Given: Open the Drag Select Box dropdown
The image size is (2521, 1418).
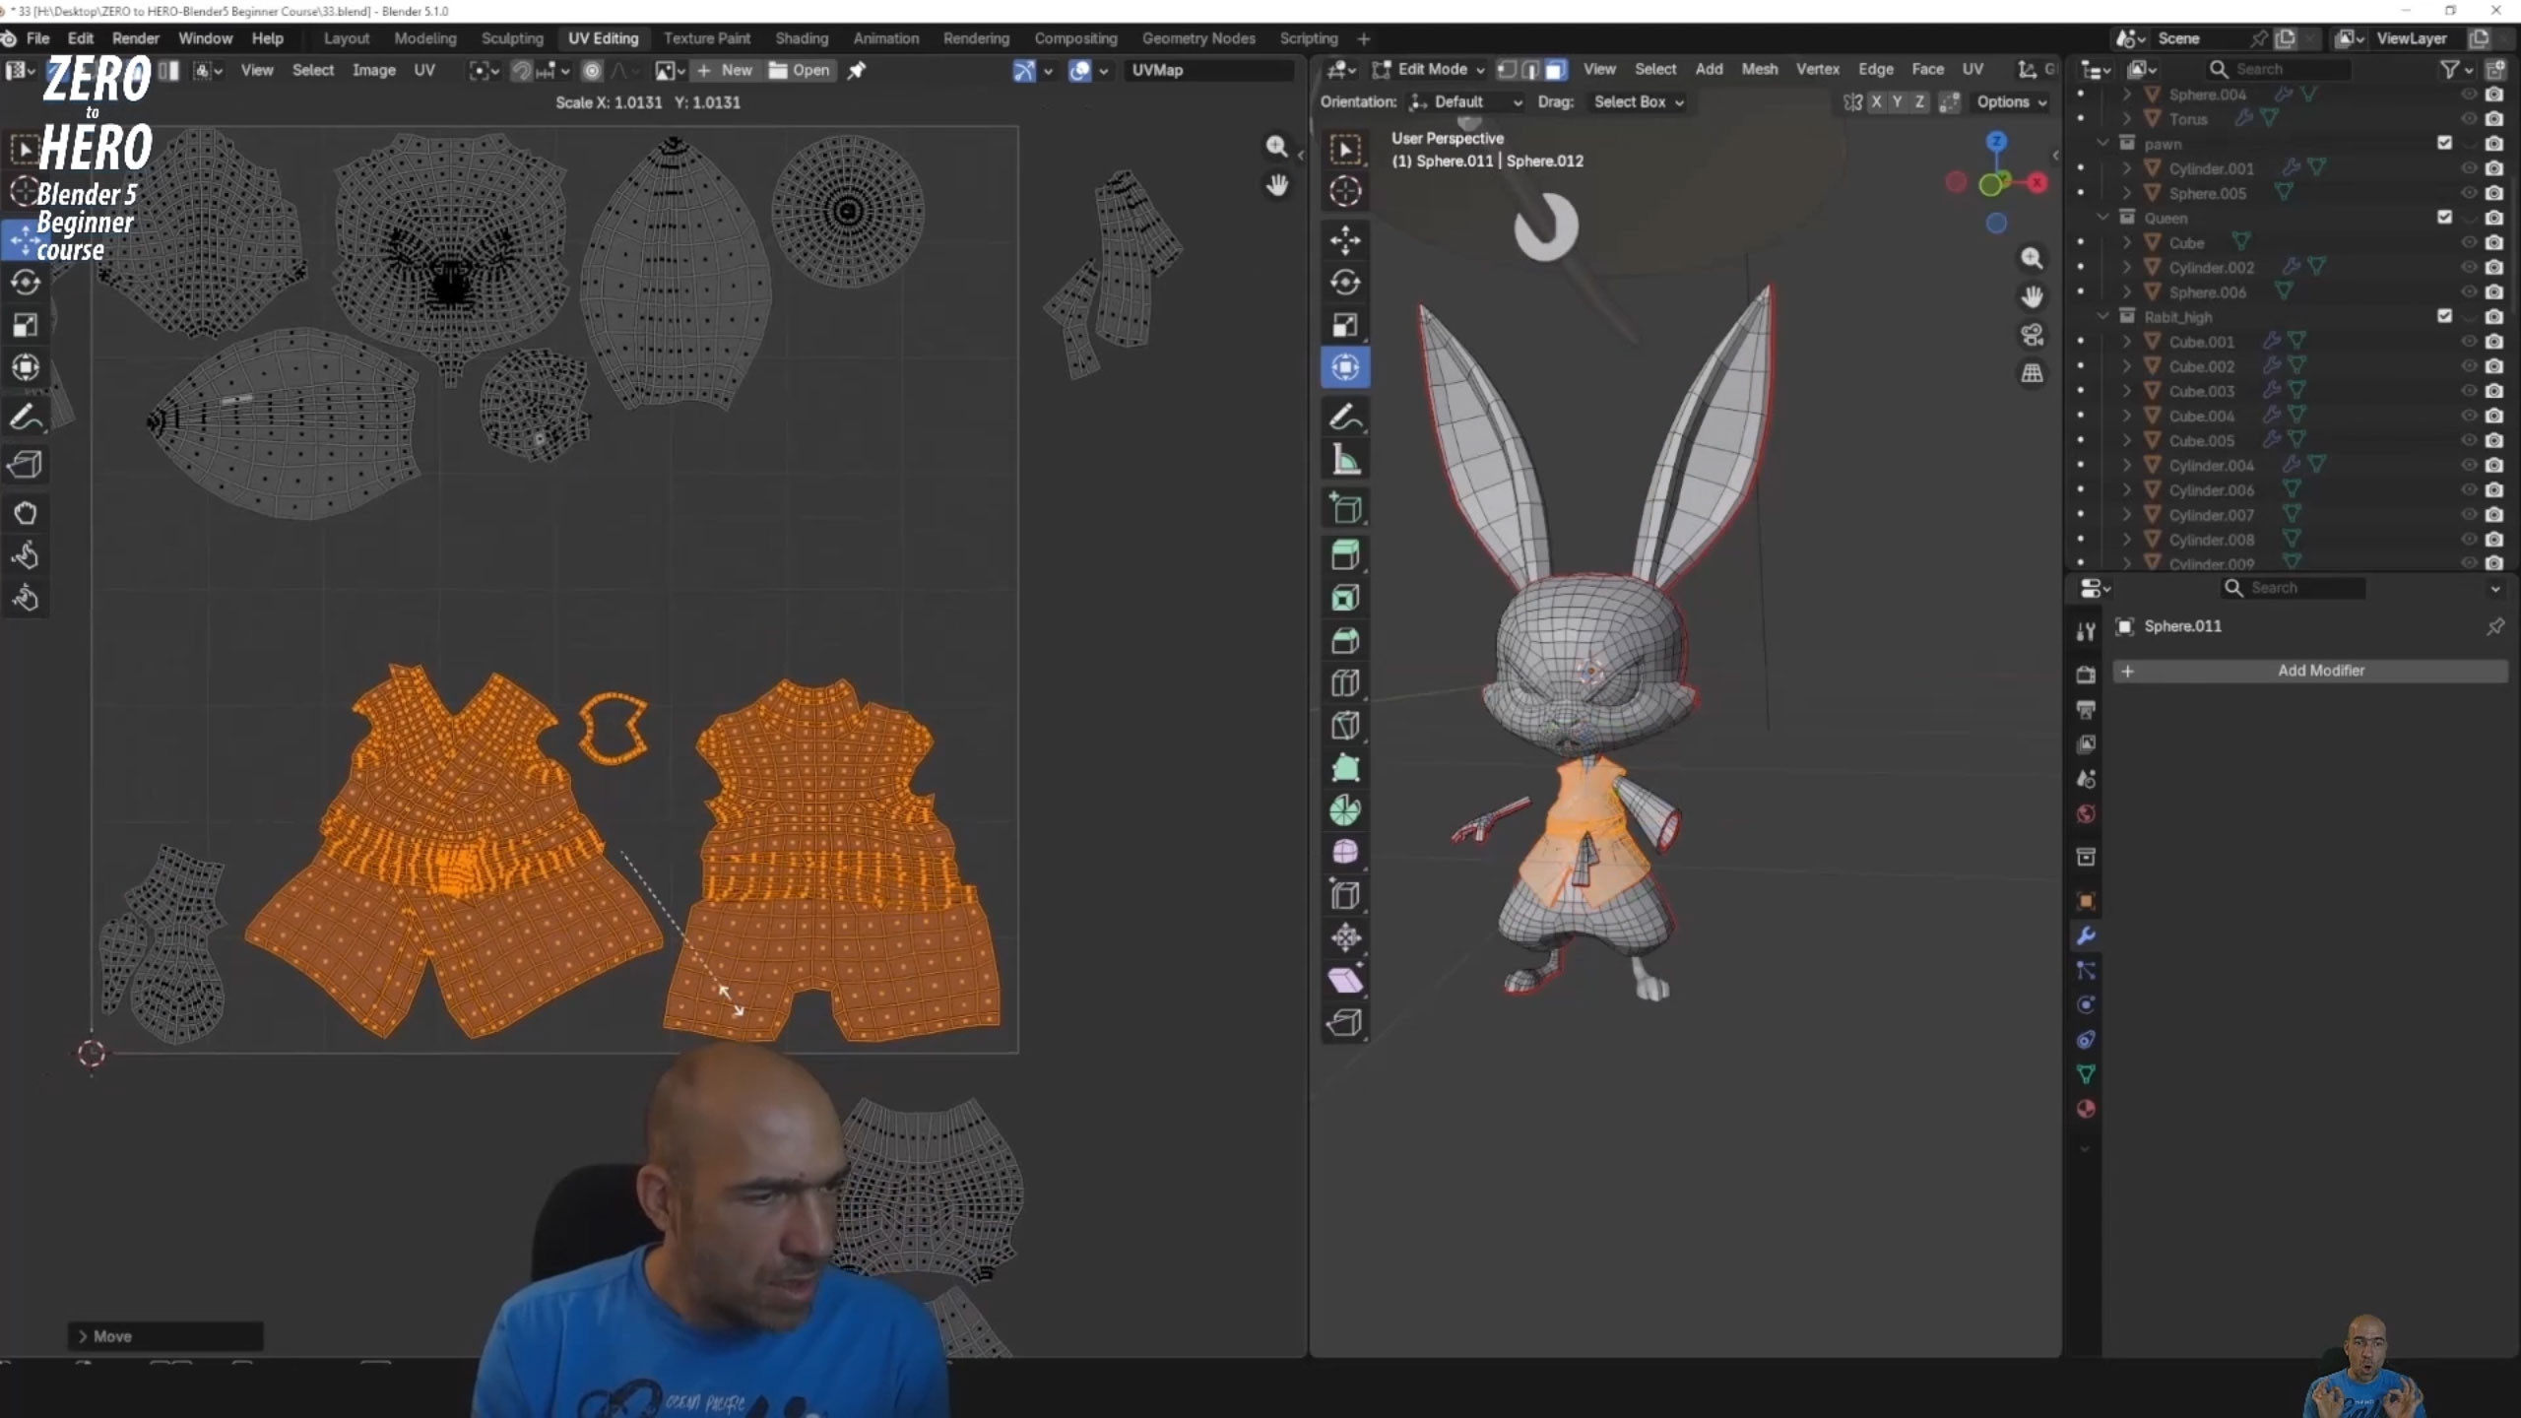Looking at the screenshot, I should click(1638, 101).
